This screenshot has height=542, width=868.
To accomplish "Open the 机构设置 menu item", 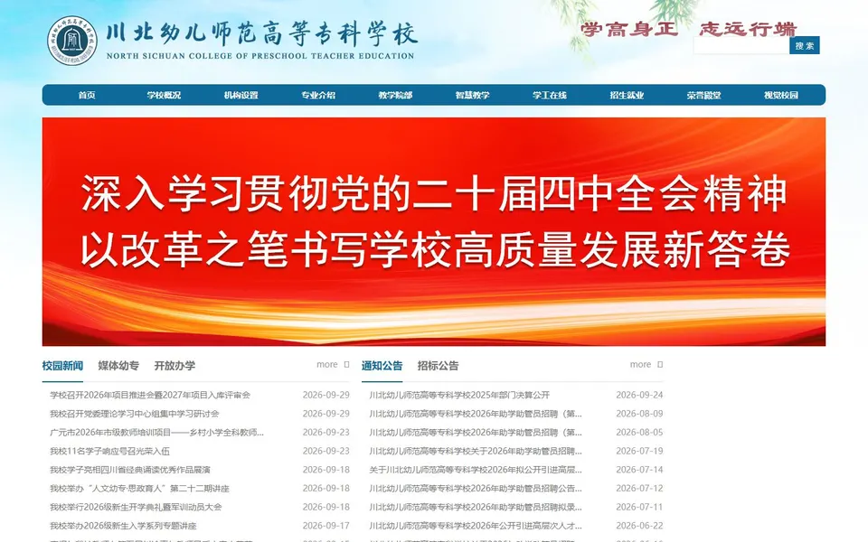I will (x=241, y=95).
